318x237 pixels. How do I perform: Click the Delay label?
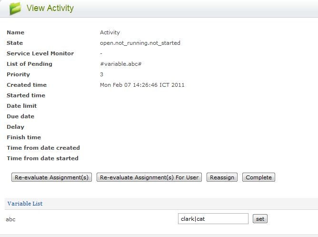pyautogui.click(x=15, y=127)
